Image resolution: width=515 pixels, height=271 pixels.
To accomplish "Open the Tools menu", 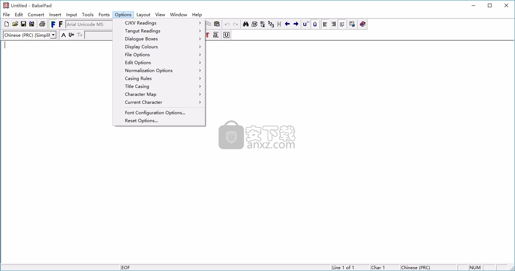I will (x=88, y=15).
